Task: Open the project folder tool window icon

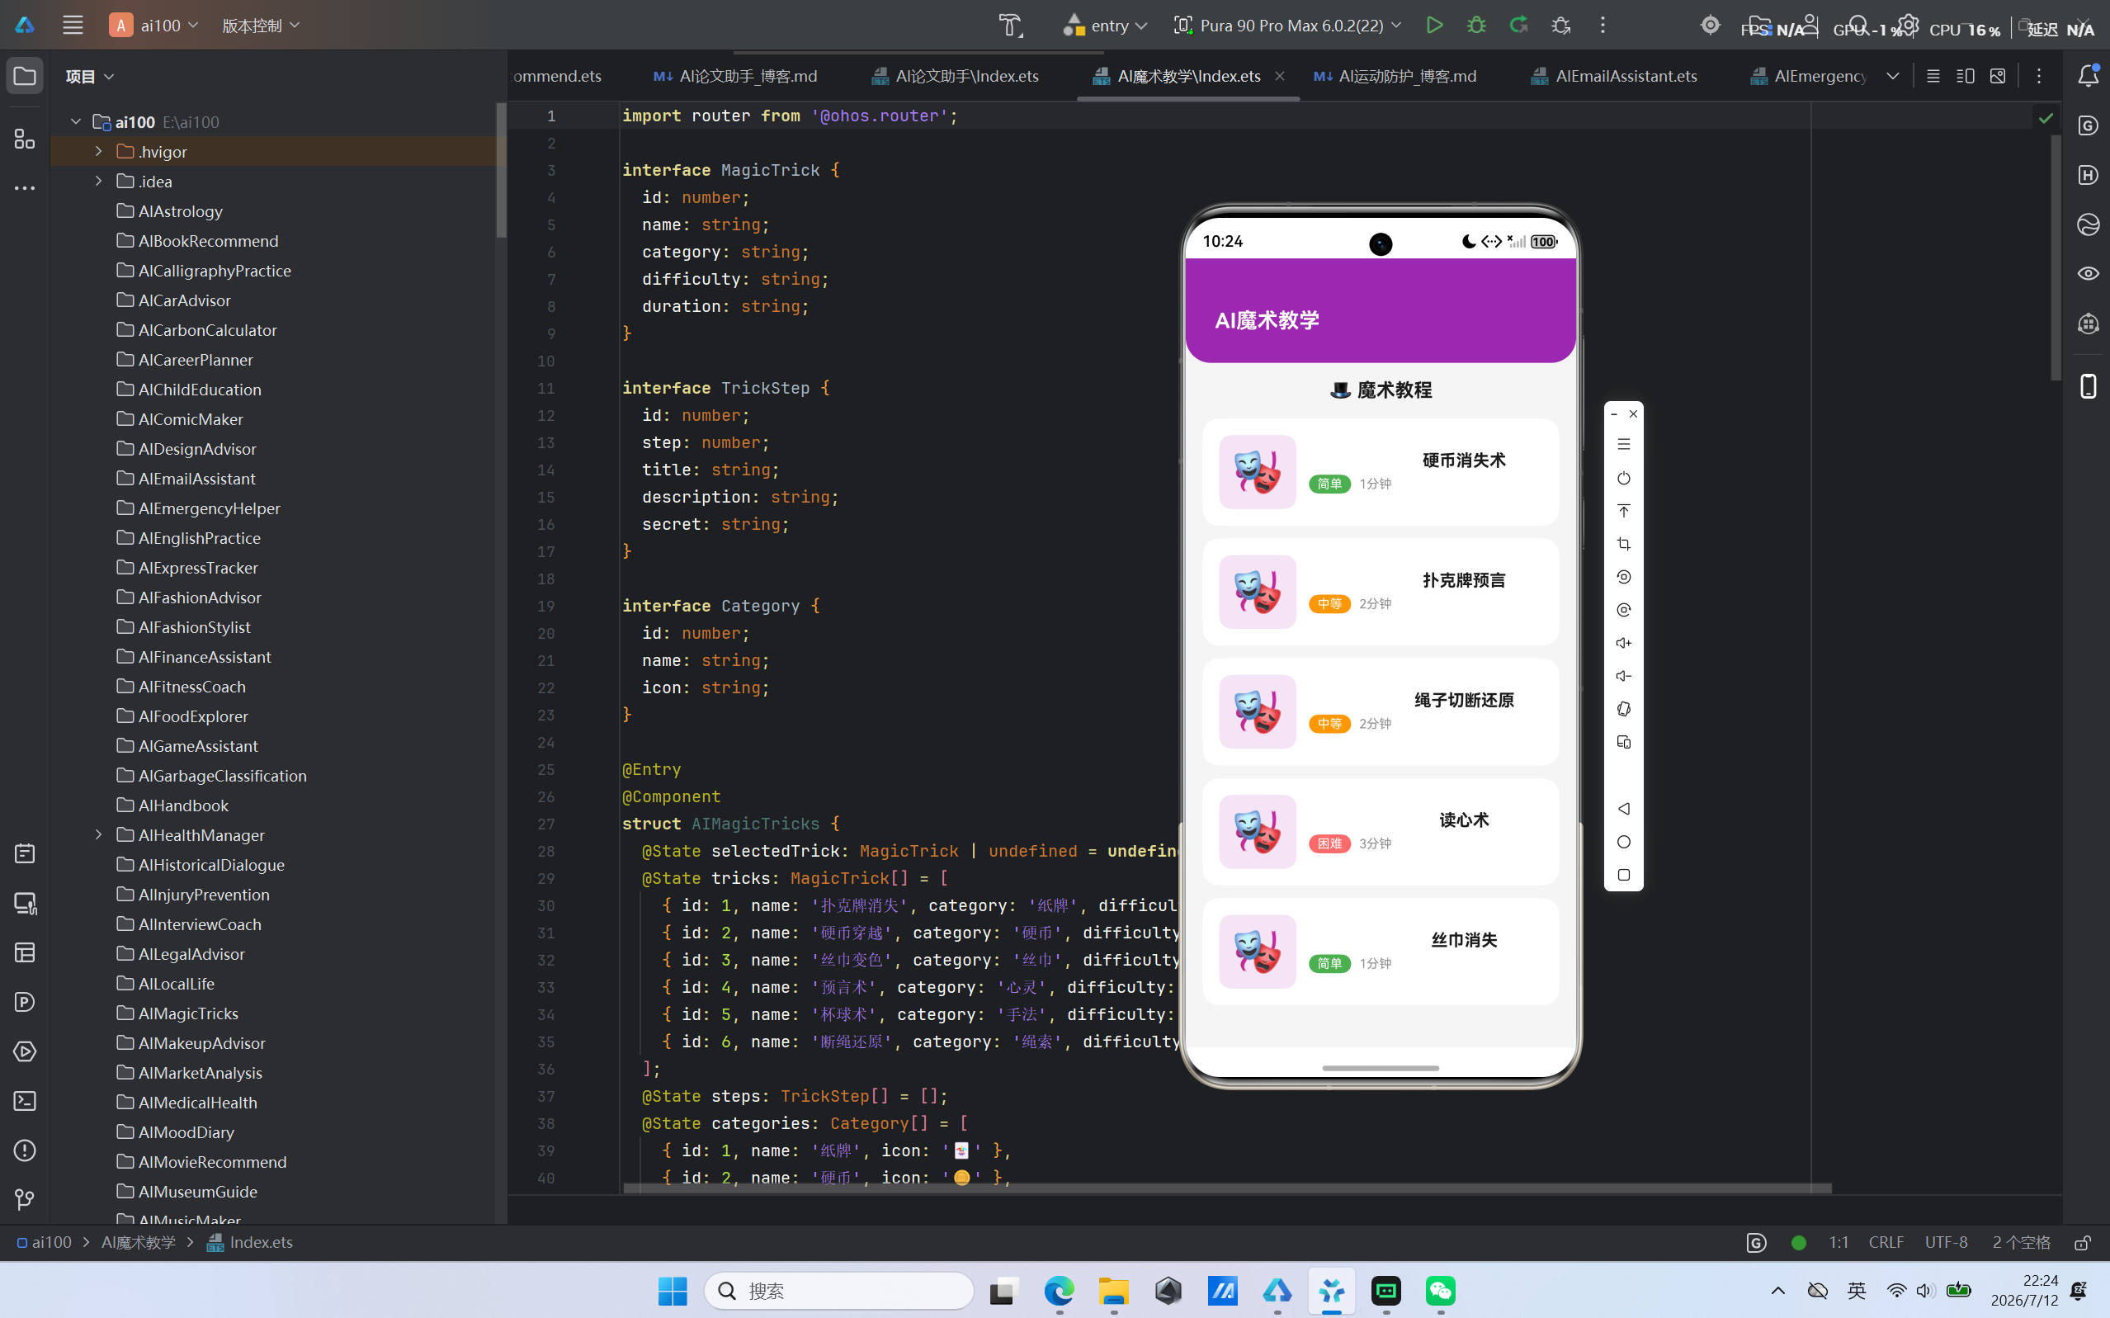Action: point(25,76)
